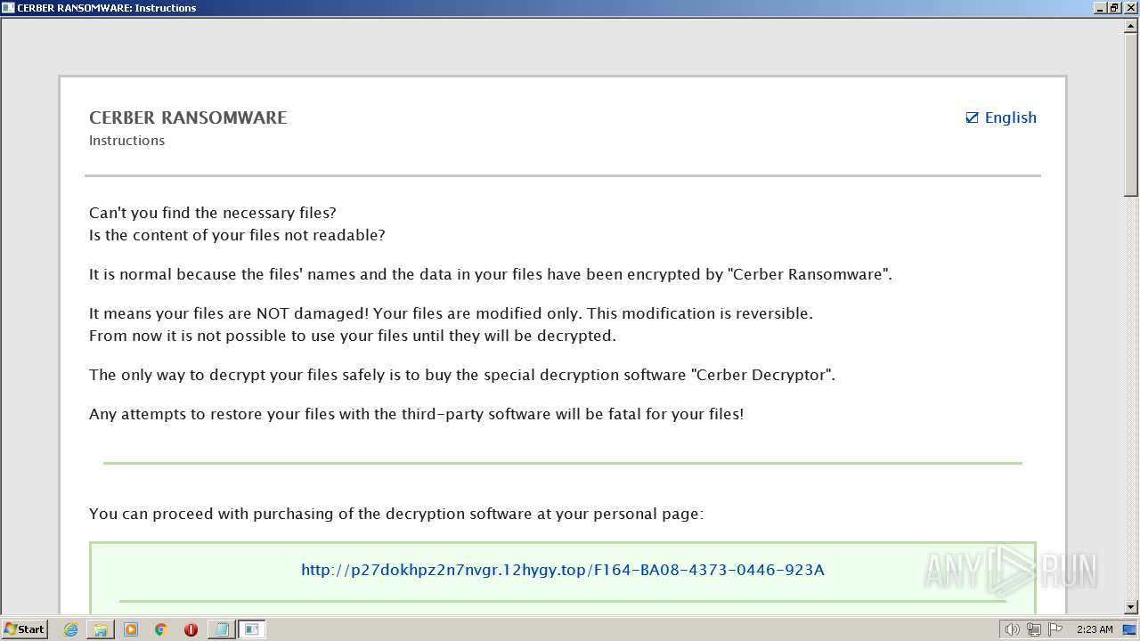
Task: Launch Opera browser from taskbar
Action: pyautogui.click(x=191, y=629)
